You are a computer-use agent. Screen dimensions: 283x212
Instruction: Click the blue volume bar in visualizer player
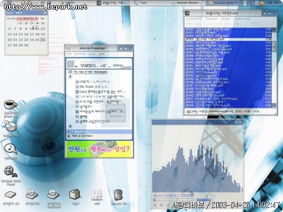click(x=204, y=200)
